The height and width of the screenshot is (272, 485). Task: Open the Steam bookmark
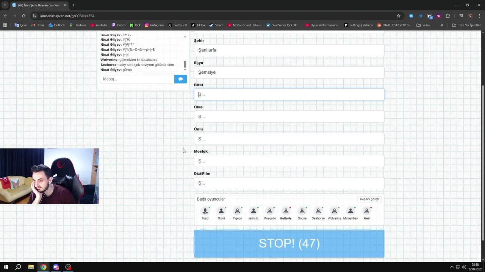216,25
